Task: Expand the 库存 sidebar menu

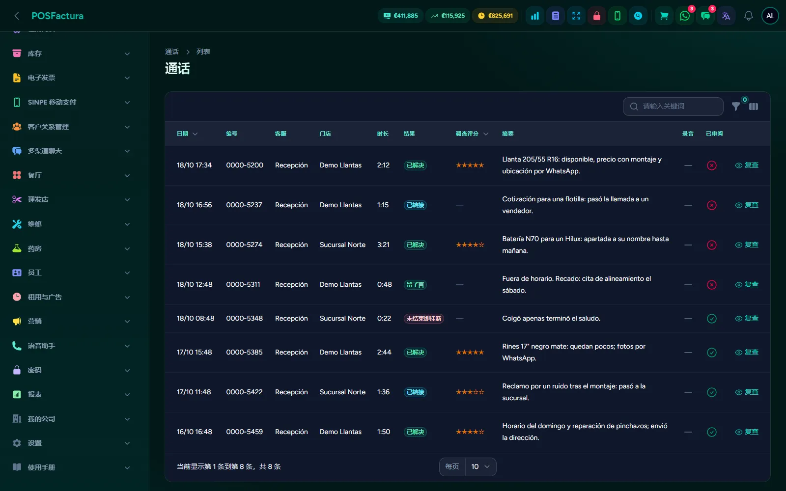Action: click(71, 54)
